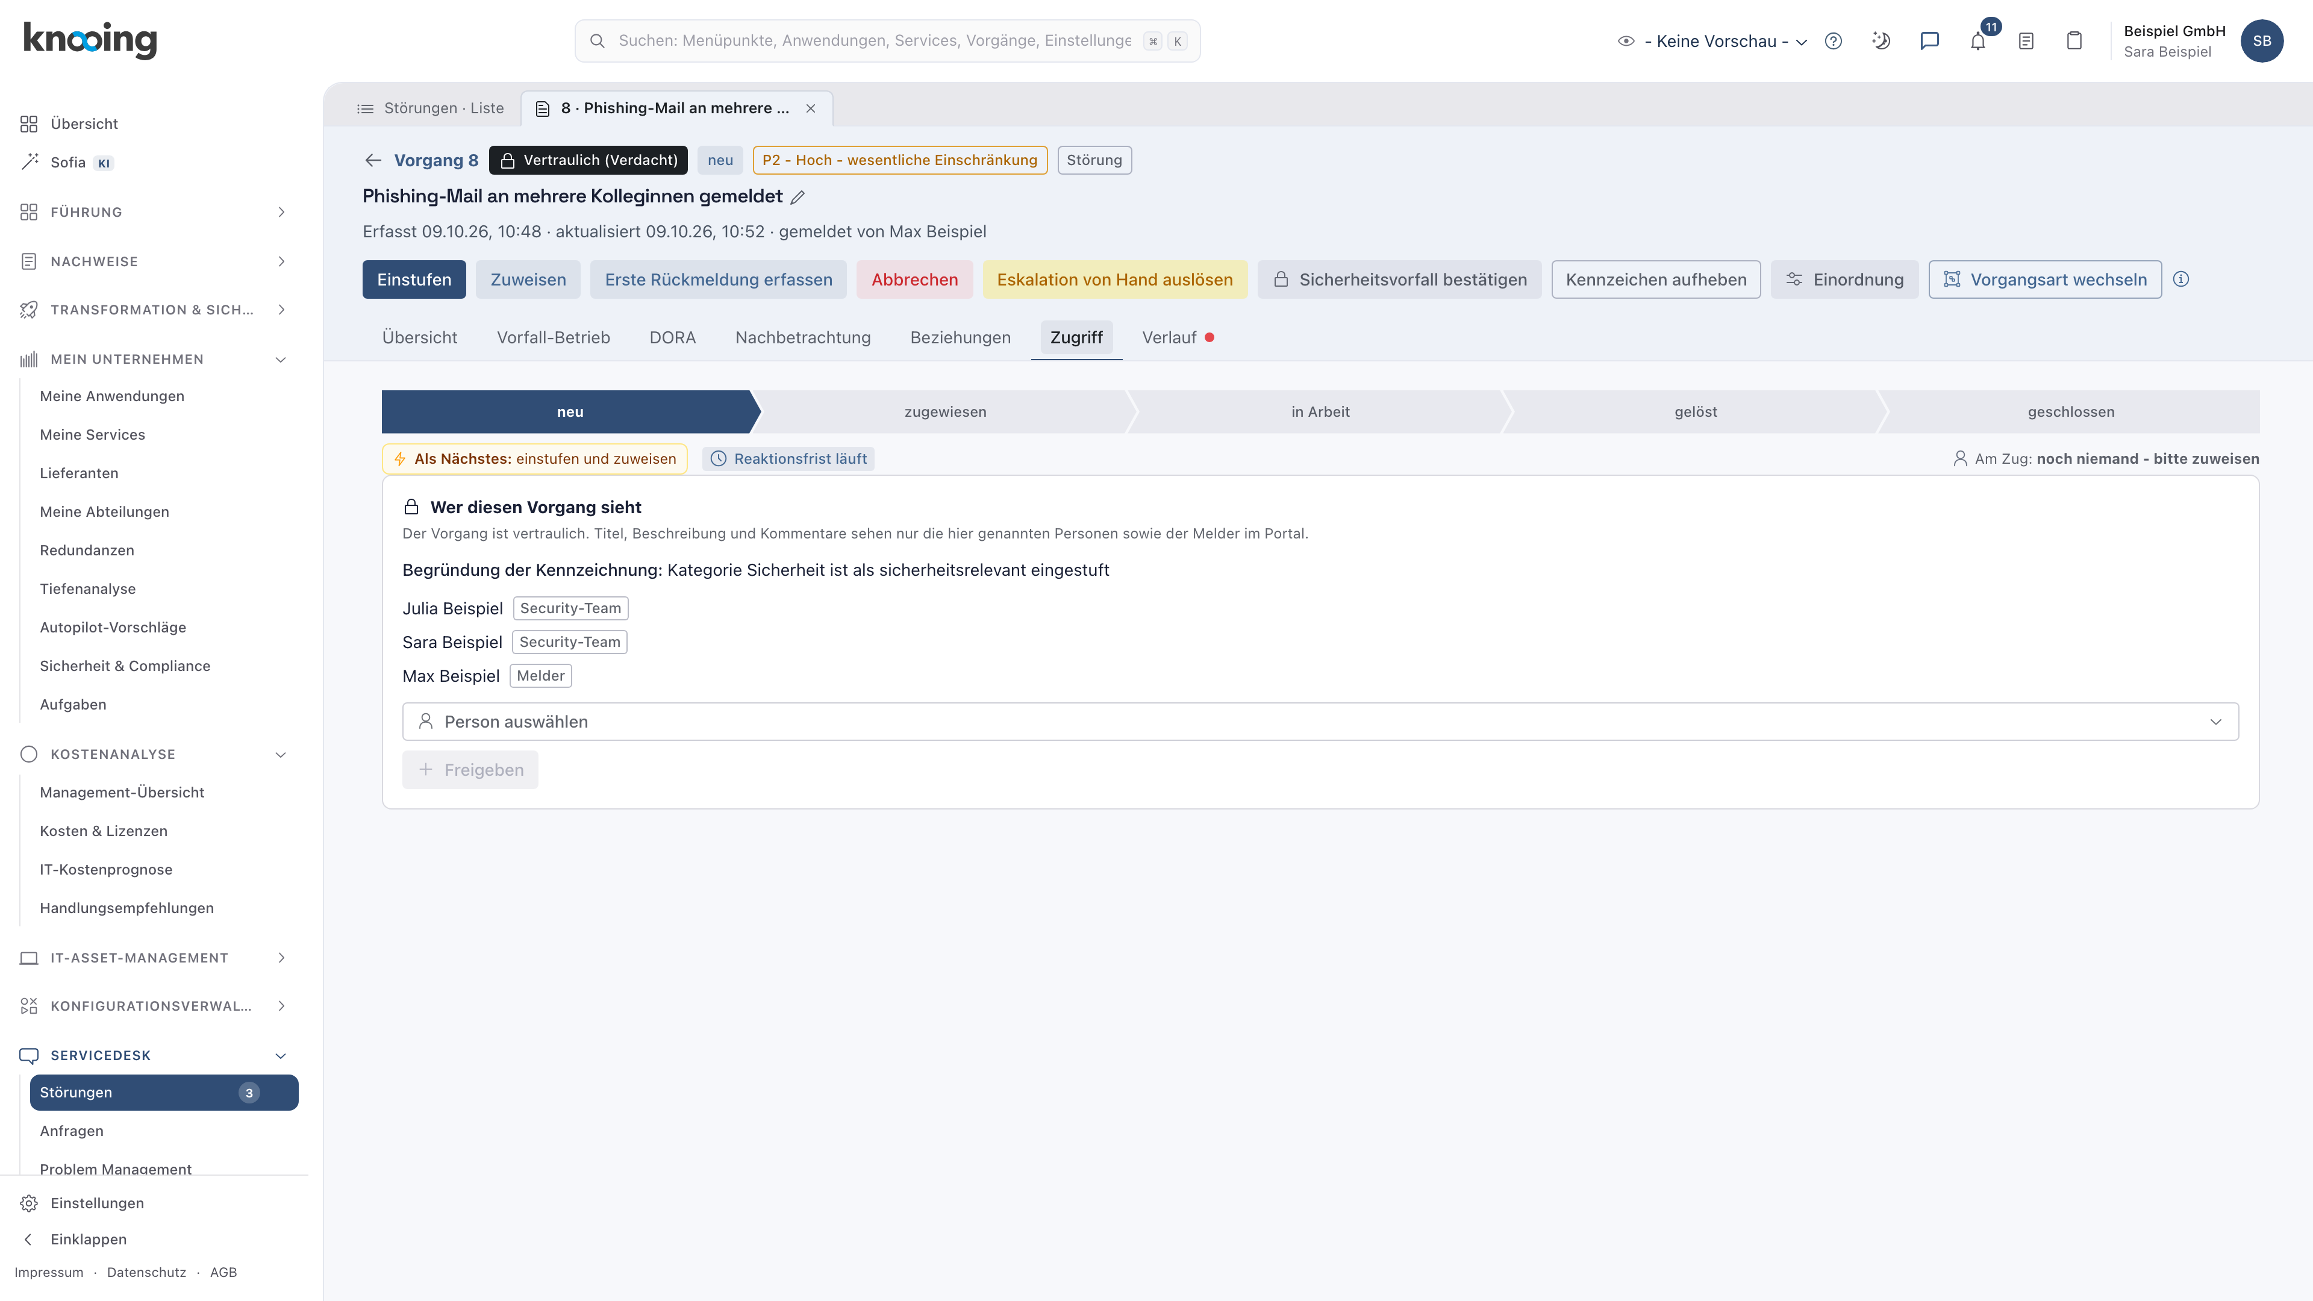The height and width of the screenshot is (1301, 2313).
Task: Click the help question mark icon
Action: pos(1834,42)
